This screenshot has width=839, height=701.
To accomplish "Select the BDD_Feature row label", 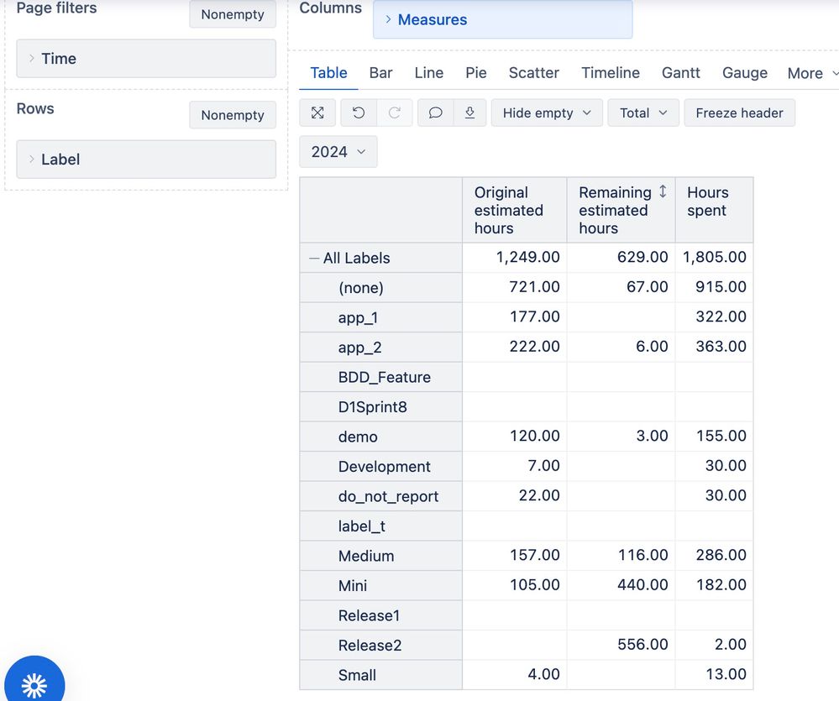I will coord(384,378).
